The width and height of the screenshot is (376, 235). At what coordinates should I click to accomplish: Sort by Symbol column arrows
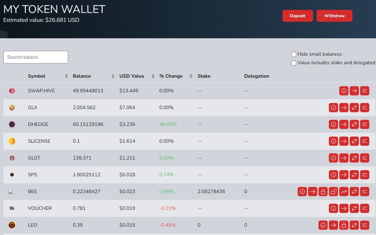67,76
